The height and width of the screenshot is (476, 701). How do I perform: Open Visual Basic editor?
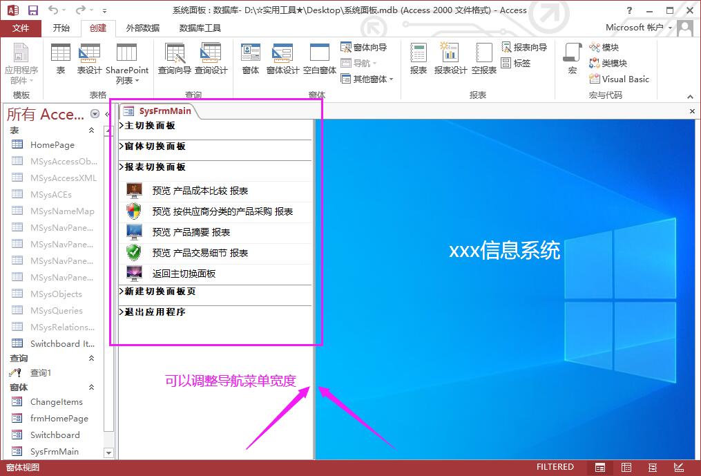coord(620,79)
